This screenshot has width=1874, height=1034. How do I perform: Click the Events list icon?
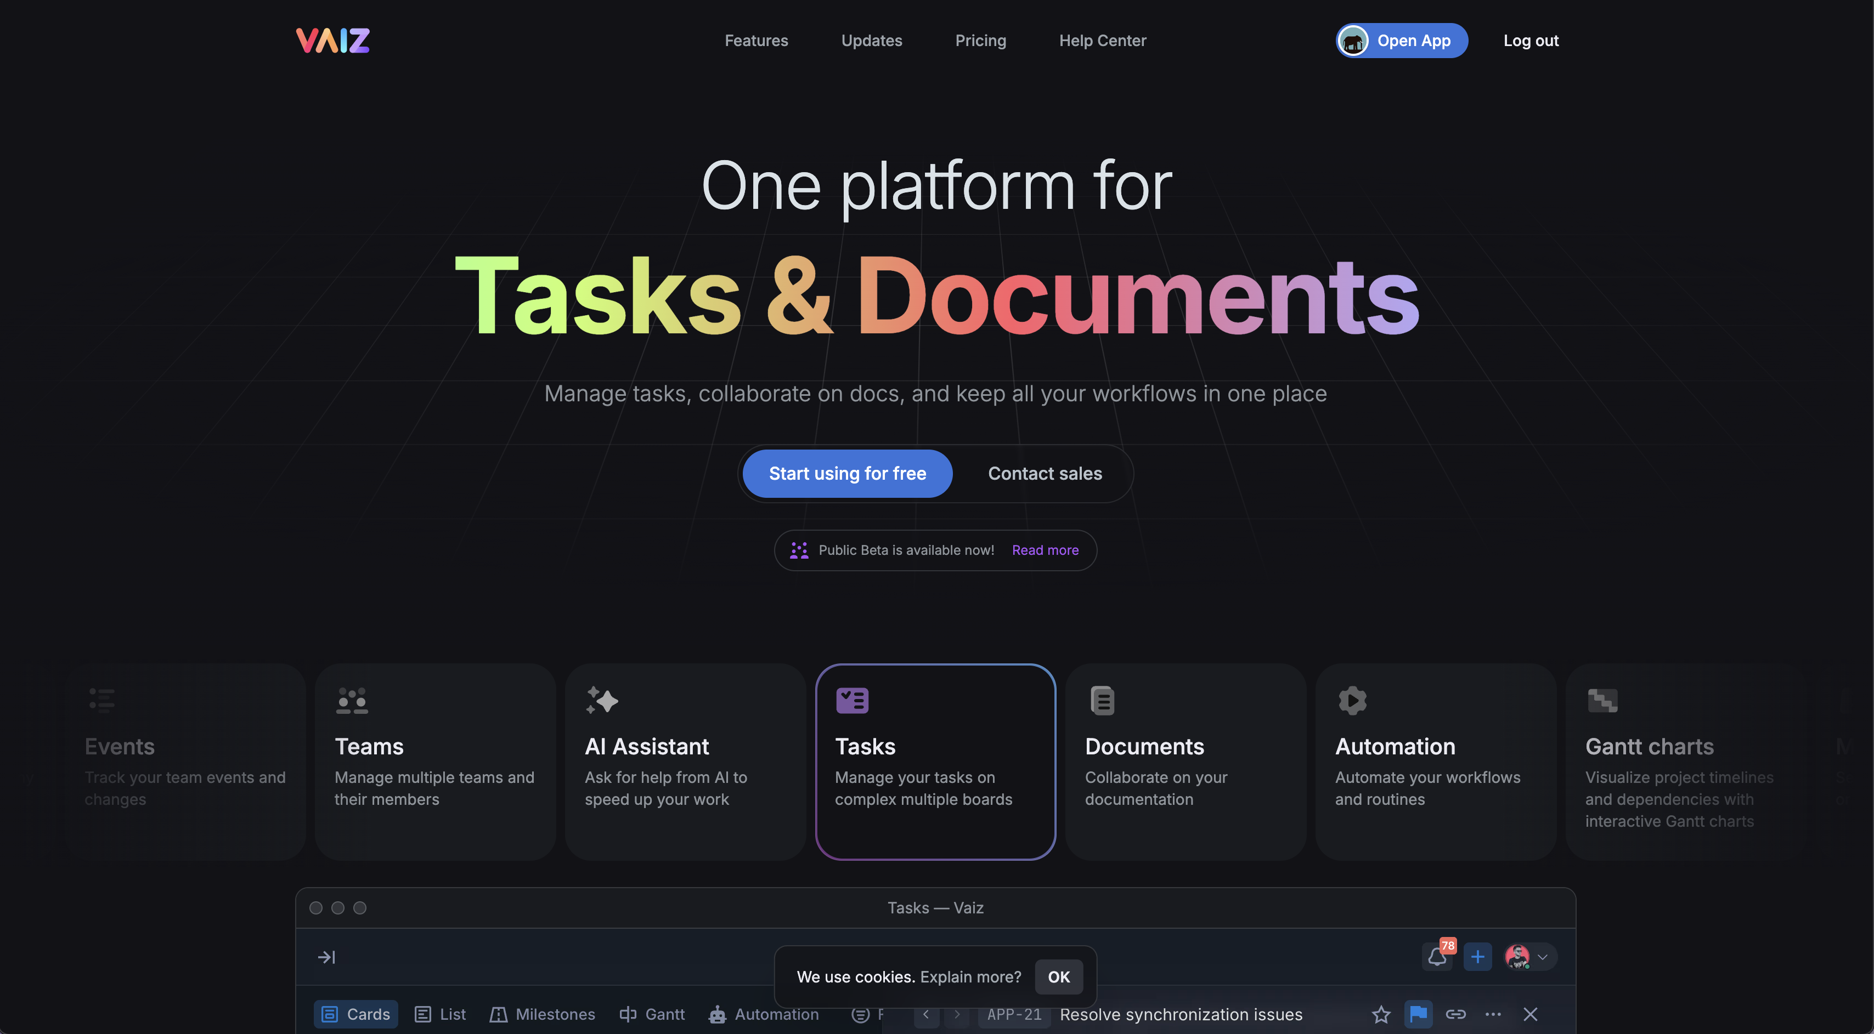pos(101,700)
